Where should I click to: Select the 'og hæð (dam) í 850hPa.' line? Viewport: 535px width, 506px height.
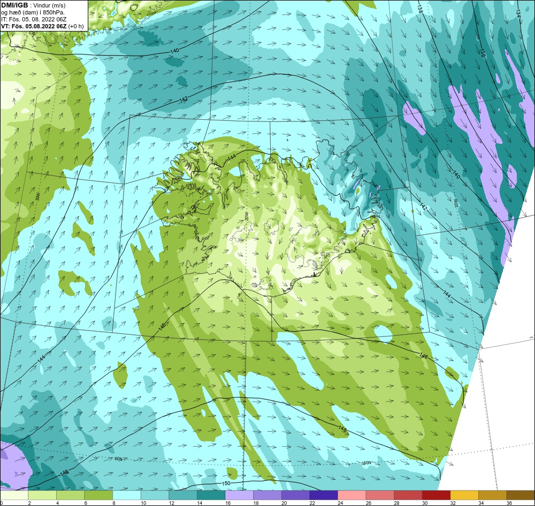coord(33,12)
